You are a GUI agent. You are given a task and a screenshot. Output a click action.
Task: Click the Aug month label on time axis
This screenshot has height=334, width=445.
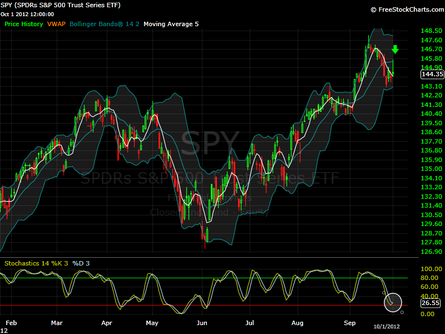pos(298,323)
